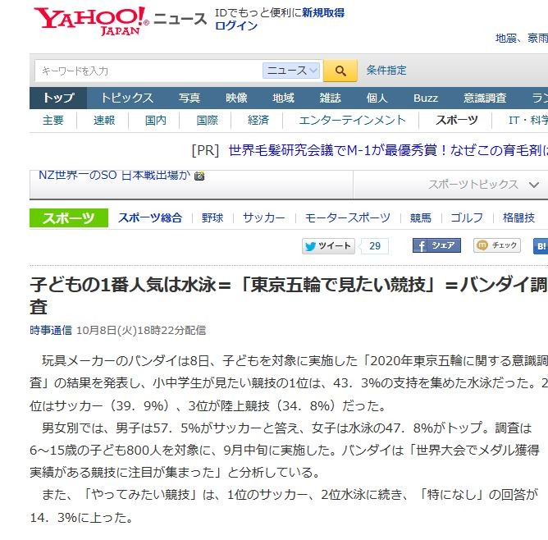The width and height of the screenshot is (548, 540).
Task: Open the サッカー subcategory
Action: tap(264, 218)
